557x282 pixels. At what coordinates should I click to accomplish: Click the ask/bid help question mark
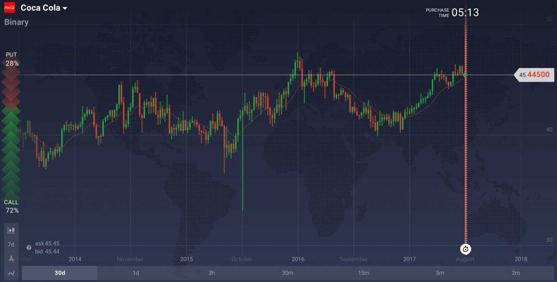click(x=29, y=248)
